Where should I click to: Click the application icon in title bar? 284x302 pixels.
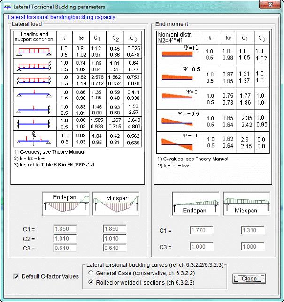pyautogui.click(x=8, y=7)
